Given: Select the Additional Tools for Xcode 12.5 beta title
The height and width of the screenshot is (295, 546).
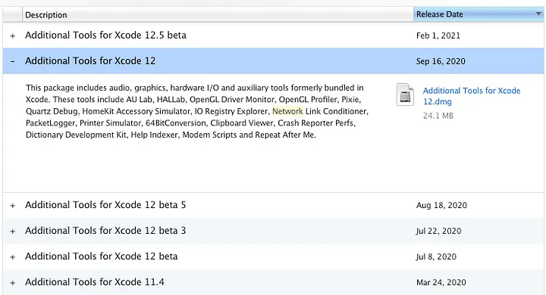Looking at the screenshot, I should [105, 35].
